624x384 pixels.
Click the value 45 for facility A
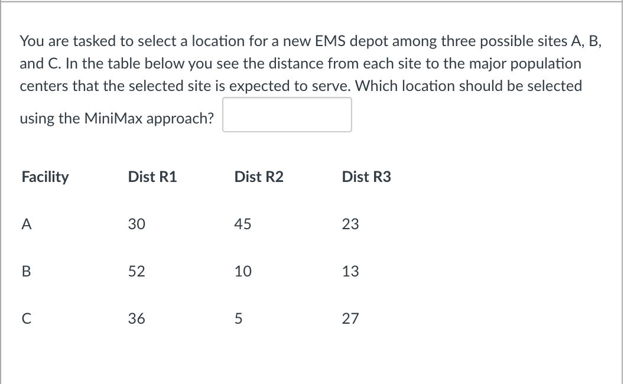point(242,224)
